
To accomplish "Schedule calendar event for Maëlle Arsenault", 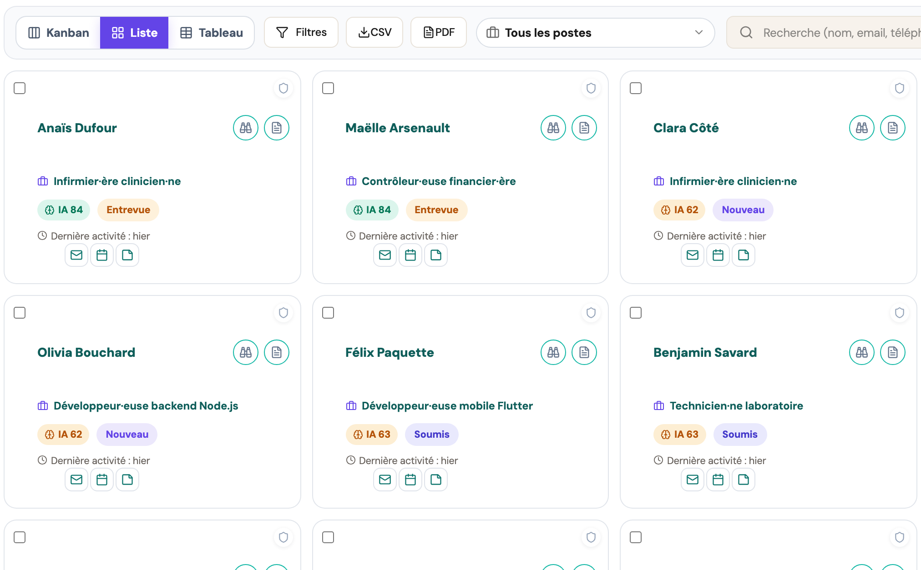I will click(x=410, y=255).
